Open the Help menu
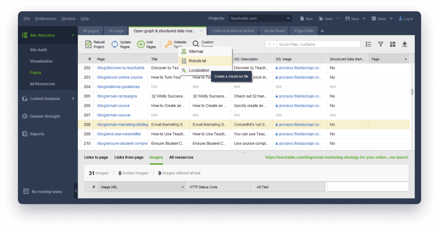439x229 pixels. click(85, 19)
